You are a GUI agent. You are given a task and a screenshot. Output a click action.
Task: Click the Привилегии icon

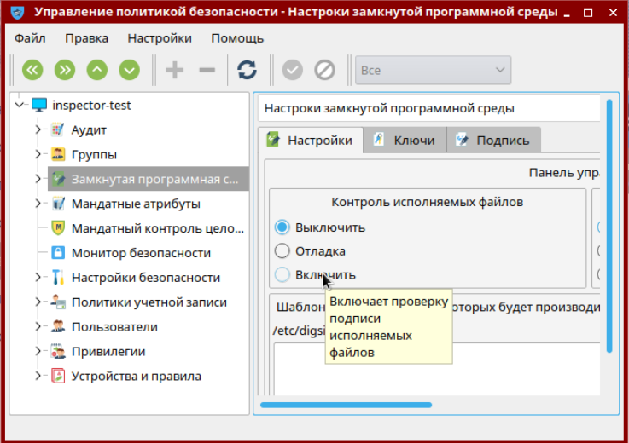point(58,352)
